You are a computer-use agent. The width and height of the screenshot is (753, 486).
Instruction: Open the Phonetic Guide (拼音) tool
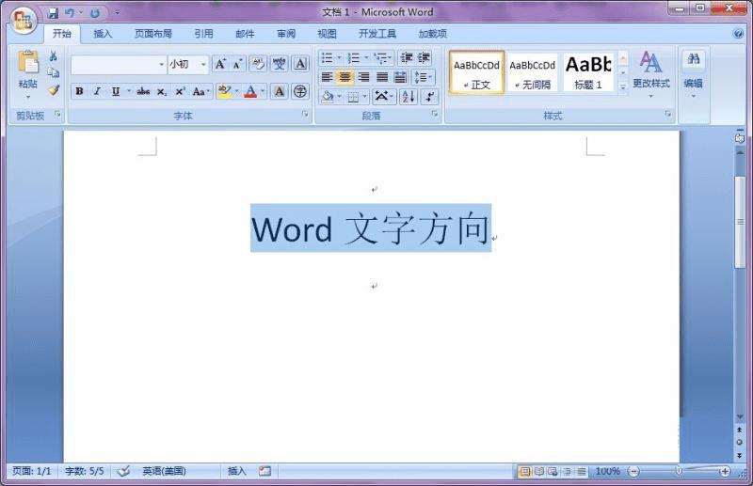279,64
